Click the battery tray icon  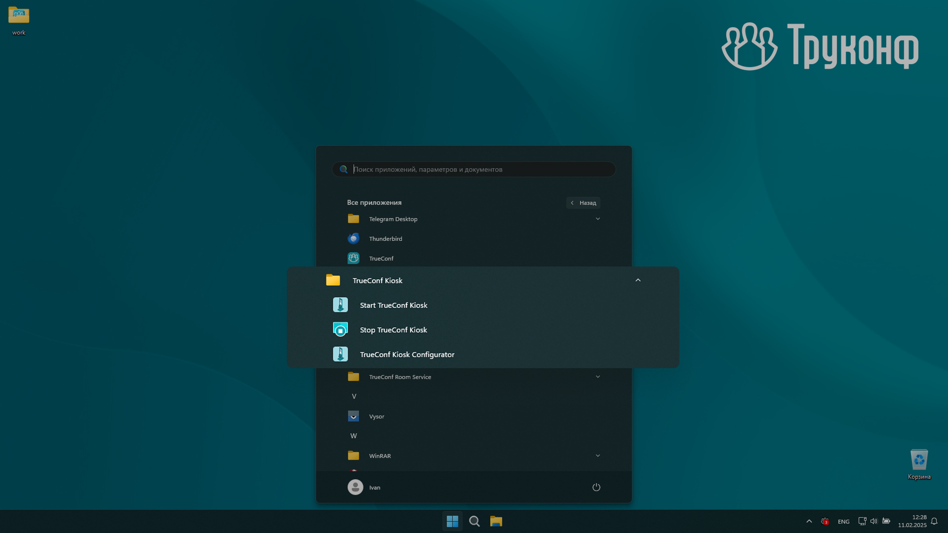[886, 521]
